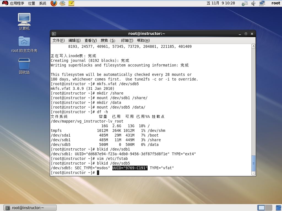Open the 搜索(S) menu in terminal

point(108,40)
